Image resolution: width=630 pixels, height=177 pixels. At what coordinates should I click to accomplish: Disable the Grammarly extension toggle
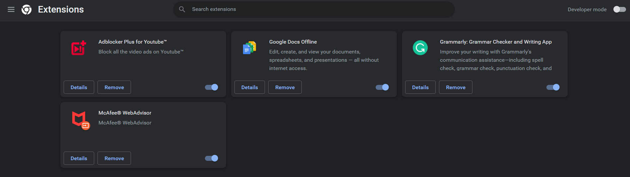(x=553, y=87)
